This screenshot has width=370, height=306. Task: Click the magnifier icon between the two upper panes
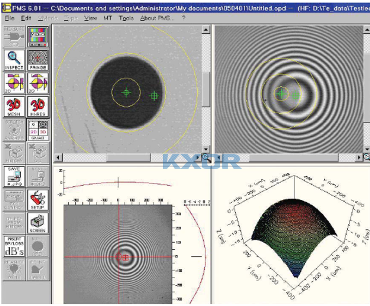[205, 157]
